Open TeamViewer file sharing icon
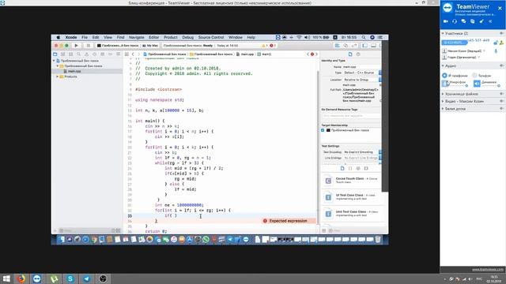This screenshot has height=284, width=506. 473,21
